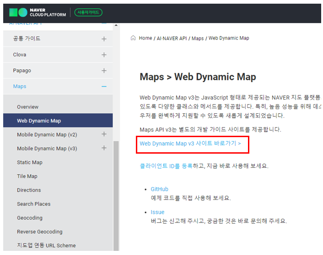Go to Home in the breadcrumb
The image size is (323, 255).
click(145, 38)
